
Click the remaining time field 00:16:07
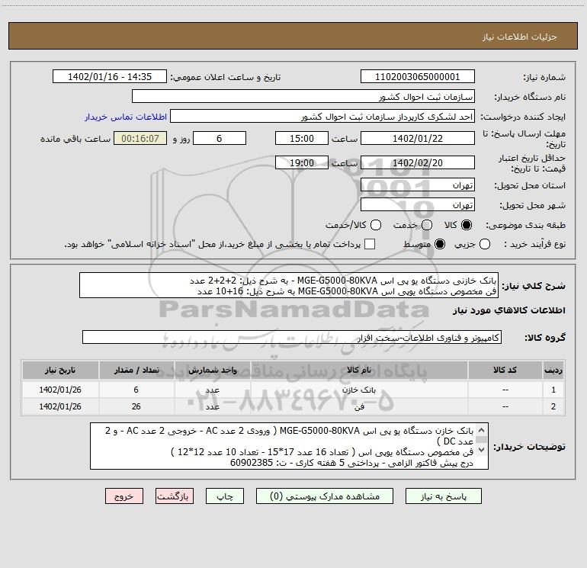point(140,139)
